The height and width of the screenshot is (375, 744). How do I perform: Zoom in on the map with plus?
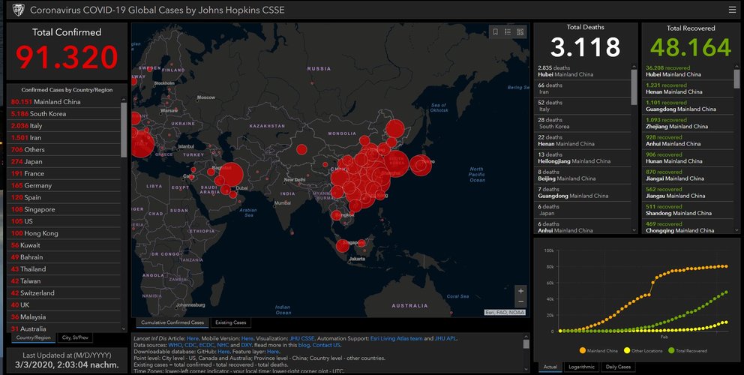[520, 291]
